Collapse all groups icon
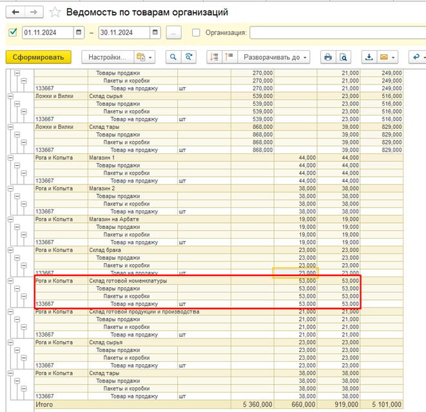This screenshot has height=412, width=426. coord(214,57)
